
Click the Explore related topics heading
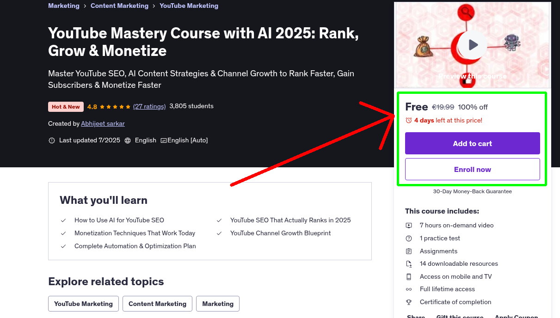tap(106, 281)
